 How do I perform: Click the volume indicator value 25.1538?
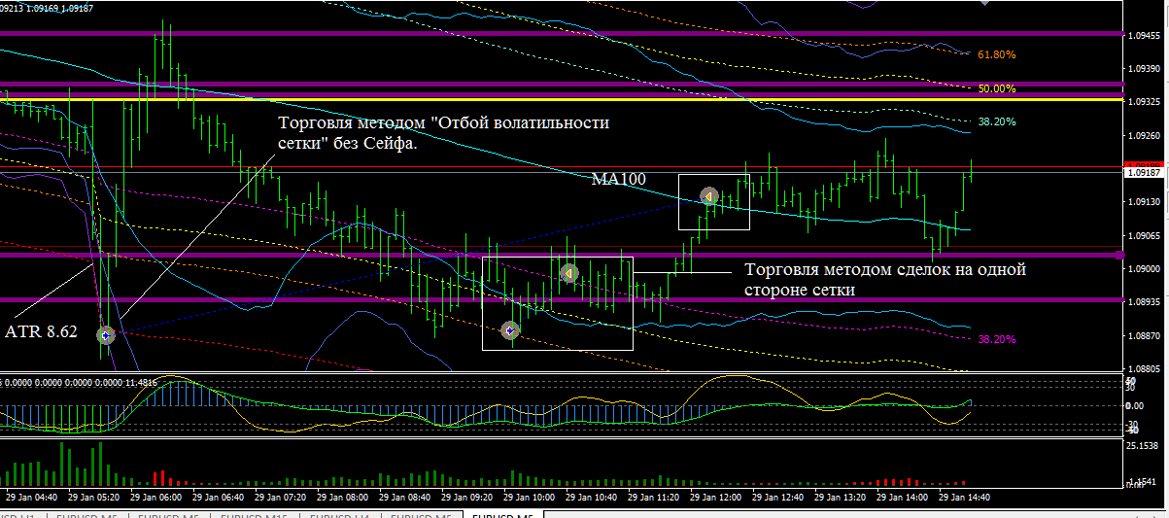pyautogui.click(x=1144, y=446)
